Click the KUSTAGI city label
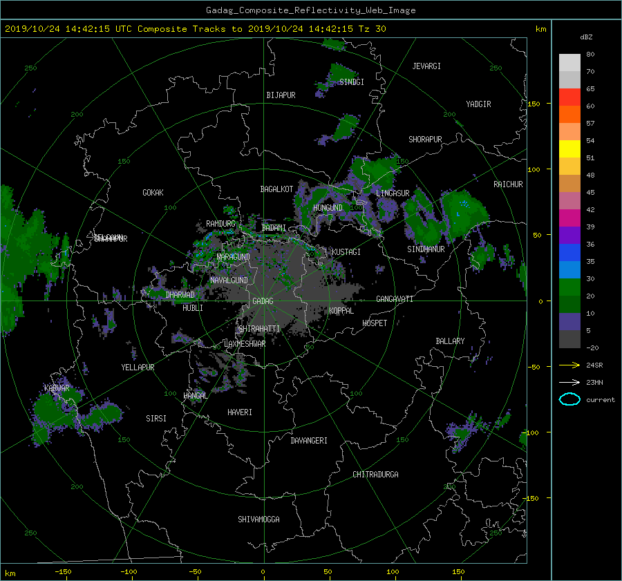Image resolution: width=622 pixels, height=581 pixels. 346,252
